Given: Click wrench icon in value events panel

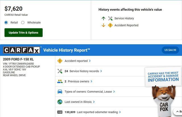Looking at the screenshot, I should click(110, 18).
